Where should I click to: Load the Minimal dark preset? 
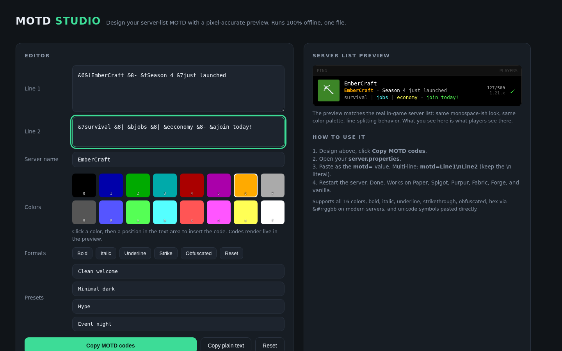pyautogui.click(x=178, y=289)
